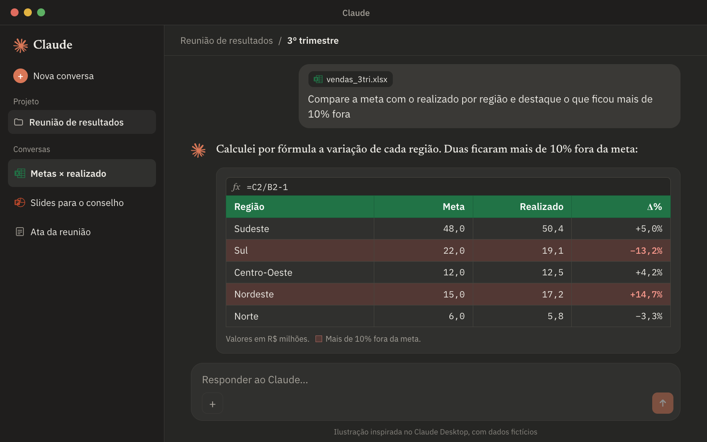707x442 pixels.
Task: Select the Sul region cell
Action: 300,251
